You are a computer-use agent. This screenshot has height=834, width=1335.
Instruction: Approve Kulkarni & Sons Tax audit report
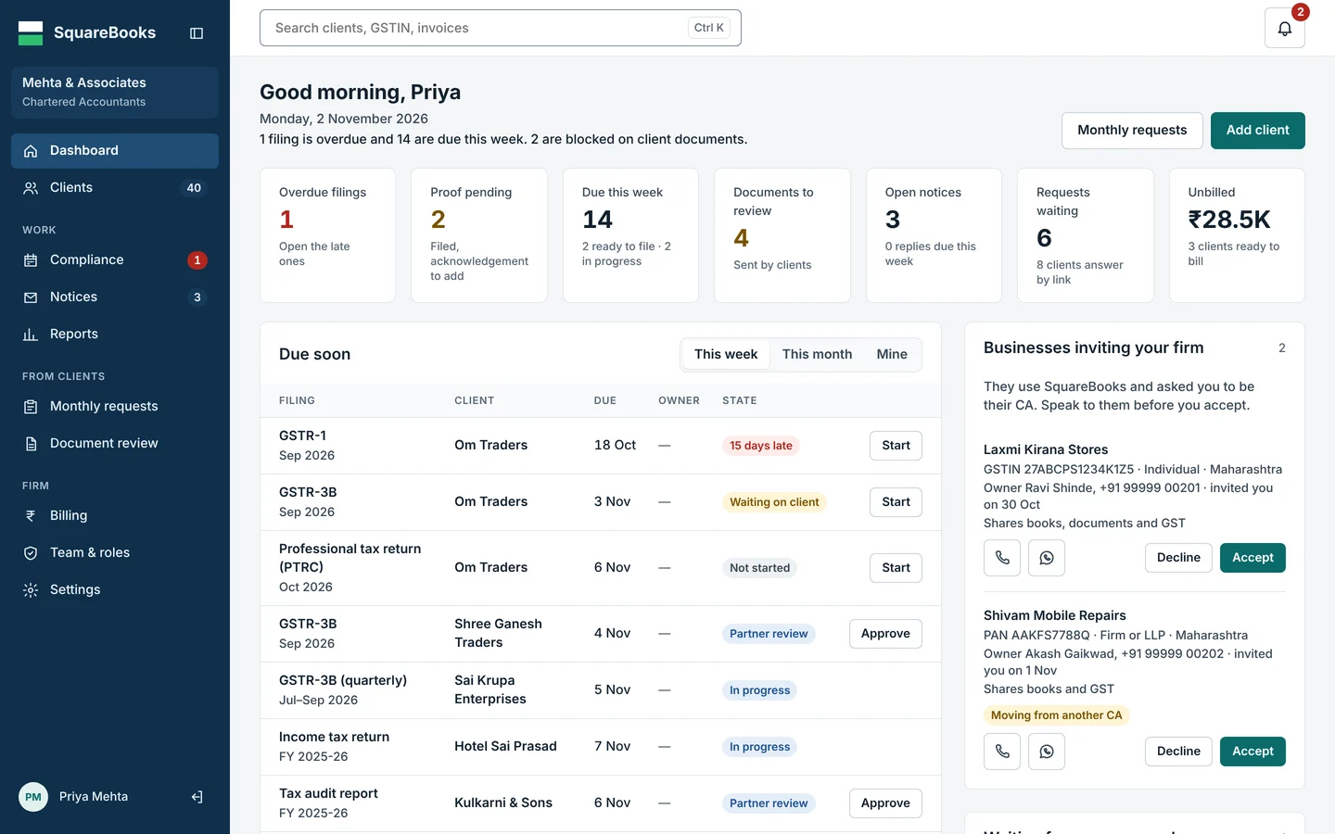coord(885,803)
